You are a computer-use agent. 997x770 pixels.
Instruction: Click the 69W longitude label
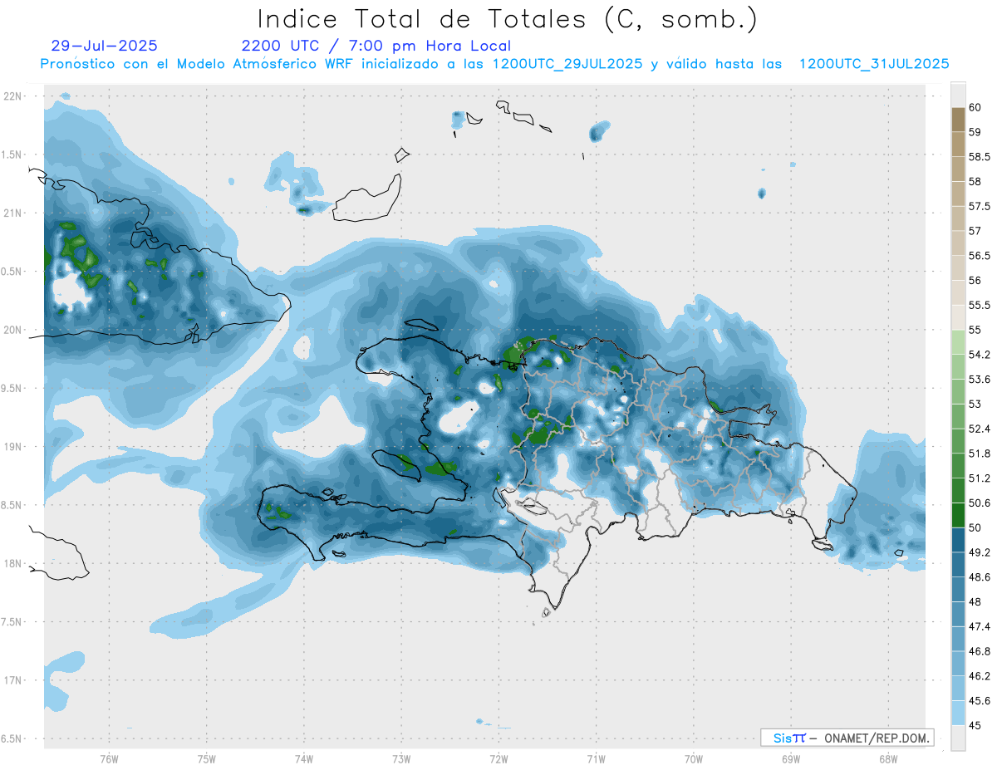tap(791, 758)
